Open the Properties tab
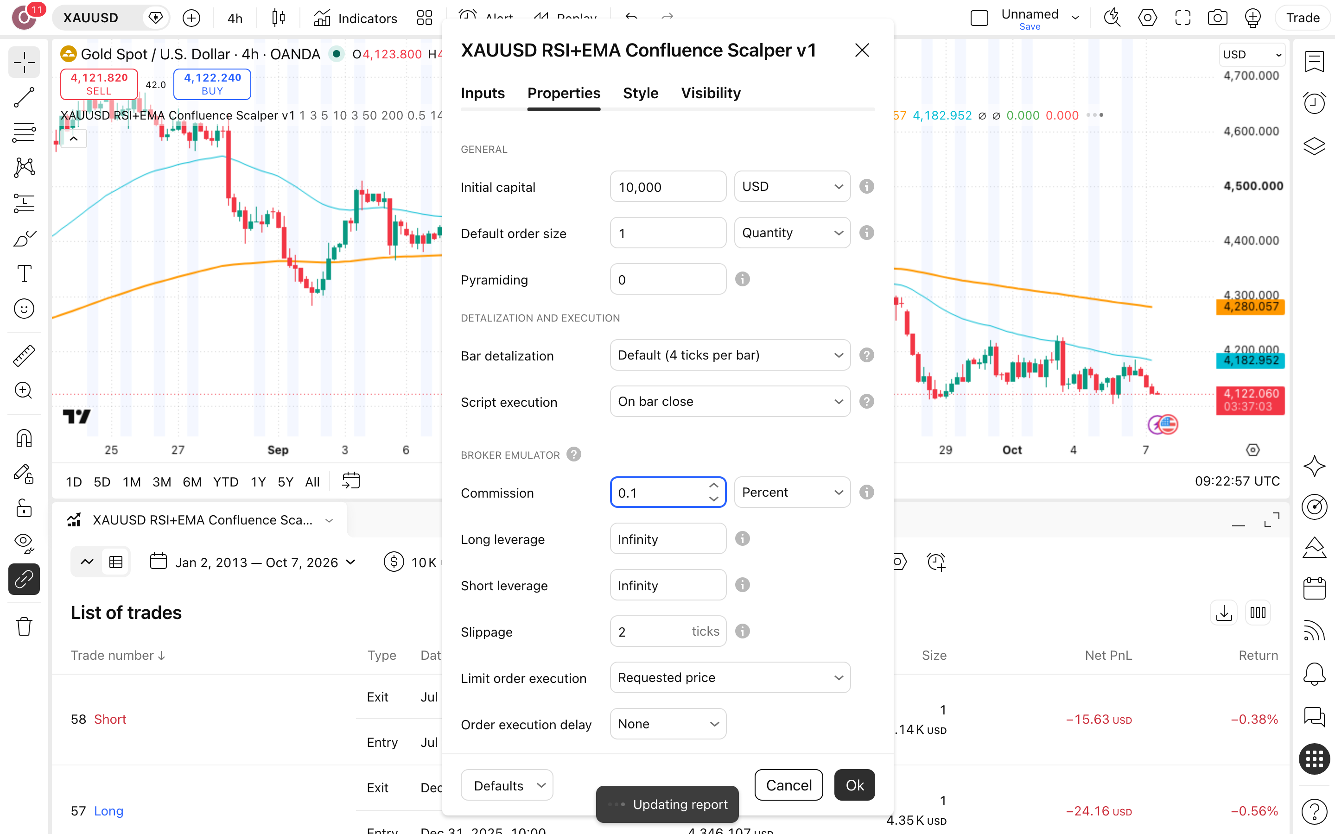Image resolution: width=1335 pixels, height=834 pixels. 564,93
